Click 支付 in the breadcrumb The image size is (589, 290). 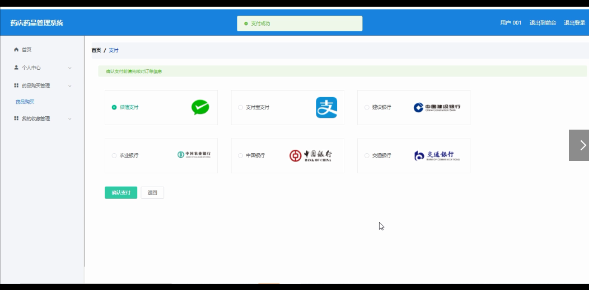pos(114,50)
